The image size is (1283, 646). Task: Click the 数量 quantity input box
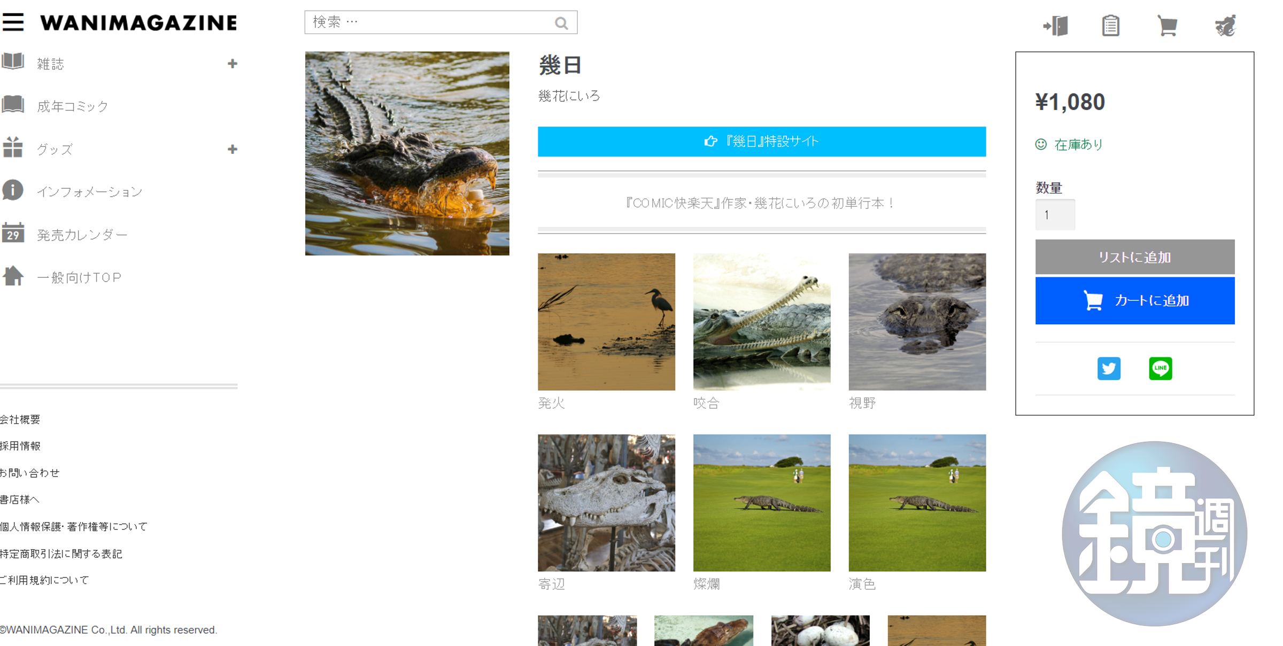pos(1055,215)
